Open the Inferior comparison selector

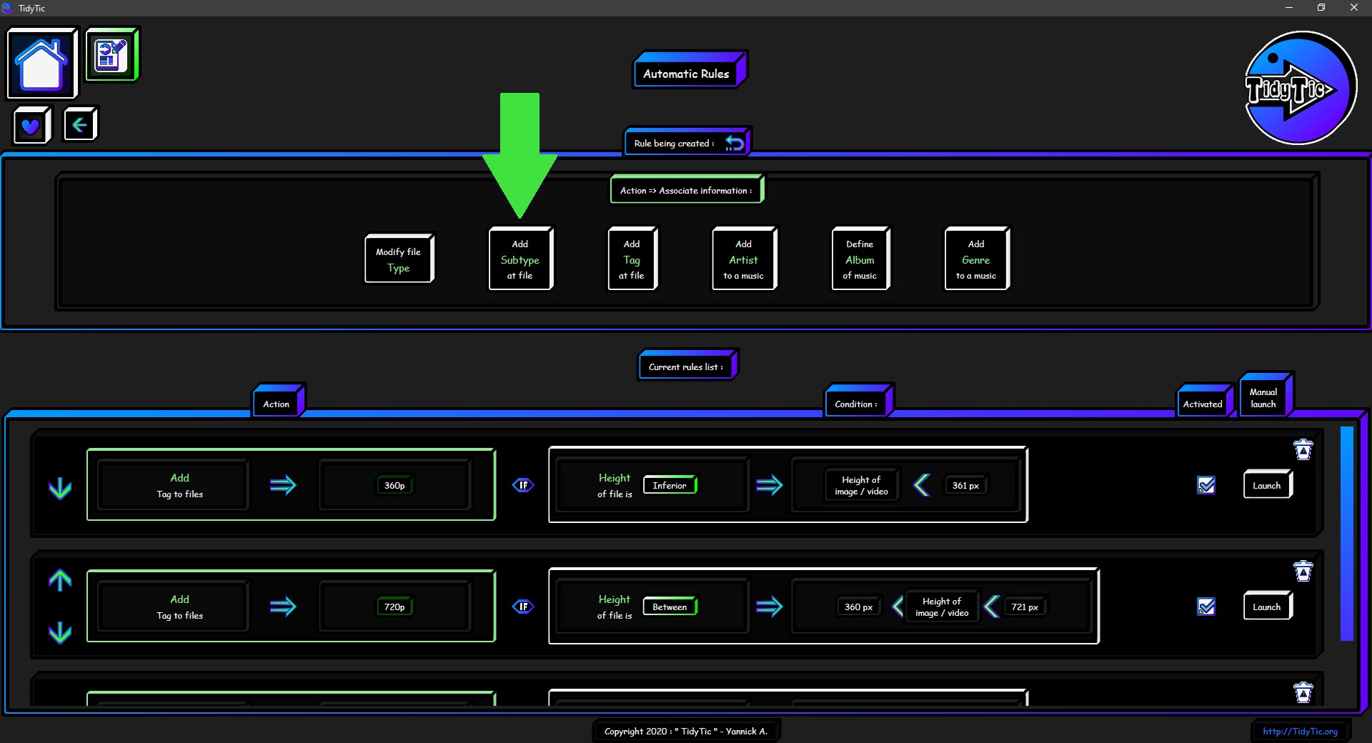pos(670,485)
